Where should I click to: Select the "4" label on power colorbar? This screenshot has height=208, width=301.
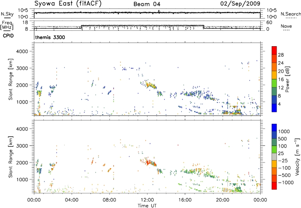(280, 104)
